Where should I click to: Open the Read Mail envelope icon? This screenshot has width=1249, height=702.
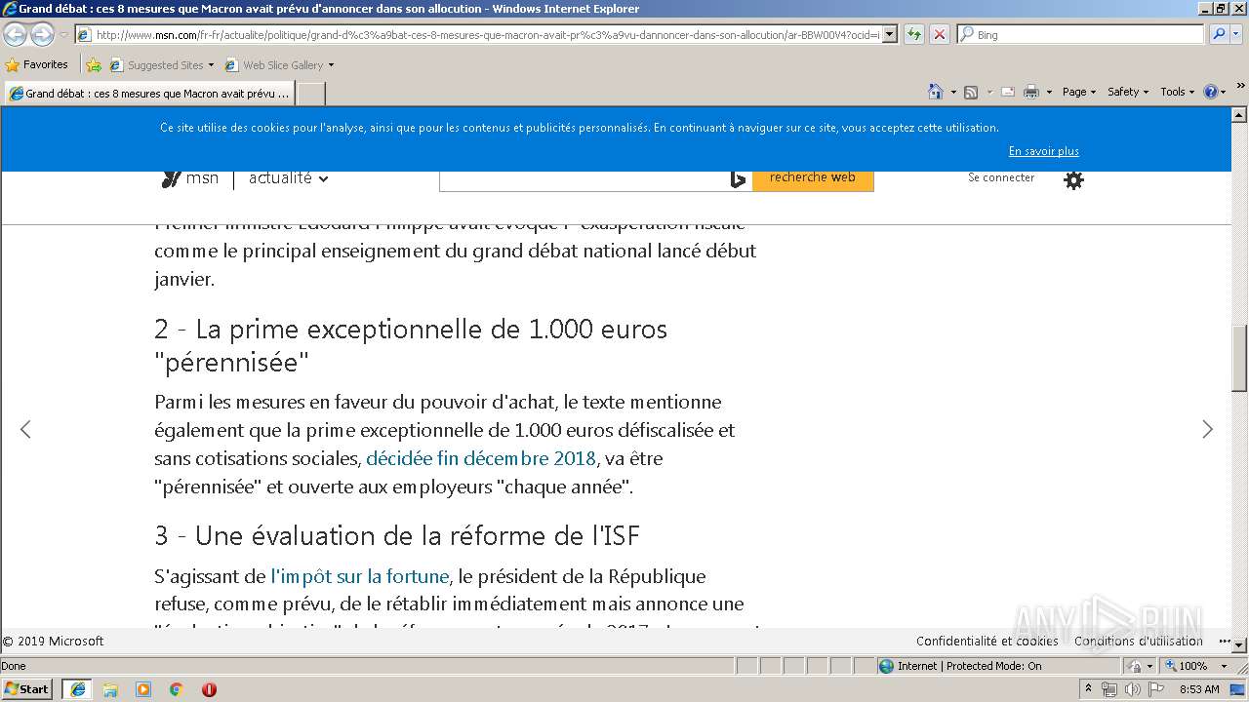click(x=1007, y=92)
